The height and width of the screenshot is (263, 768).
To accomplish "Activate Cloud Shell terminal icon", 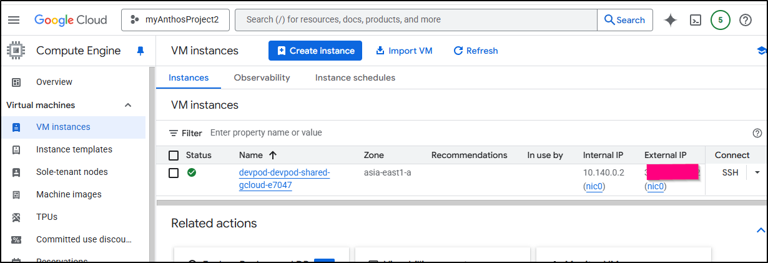I will click(x=696, y=20).
